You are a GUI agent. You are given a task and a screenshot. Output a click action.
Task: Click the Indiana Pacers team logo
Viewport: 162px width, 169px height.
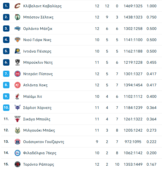coord(18,51)
